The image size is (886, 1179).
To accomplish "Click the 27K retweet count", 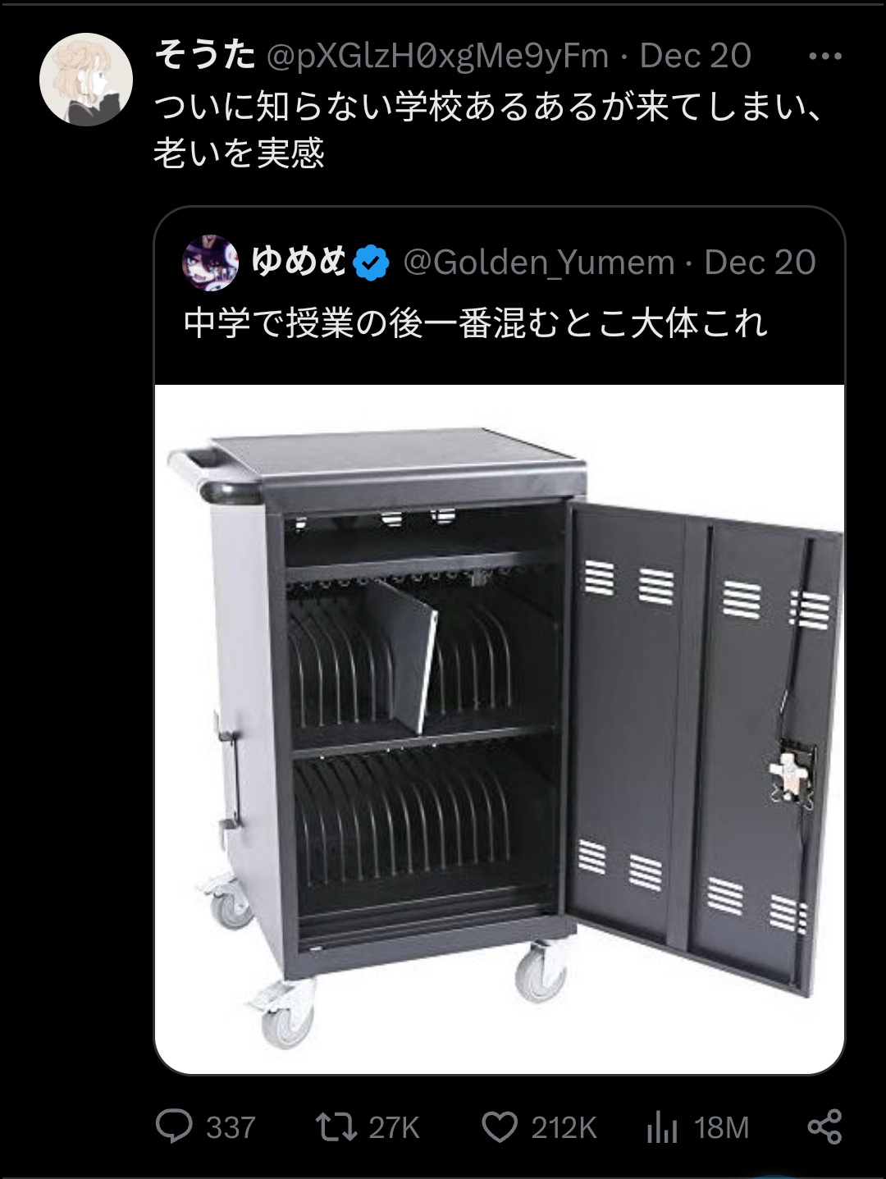I will click(394, 1127).
